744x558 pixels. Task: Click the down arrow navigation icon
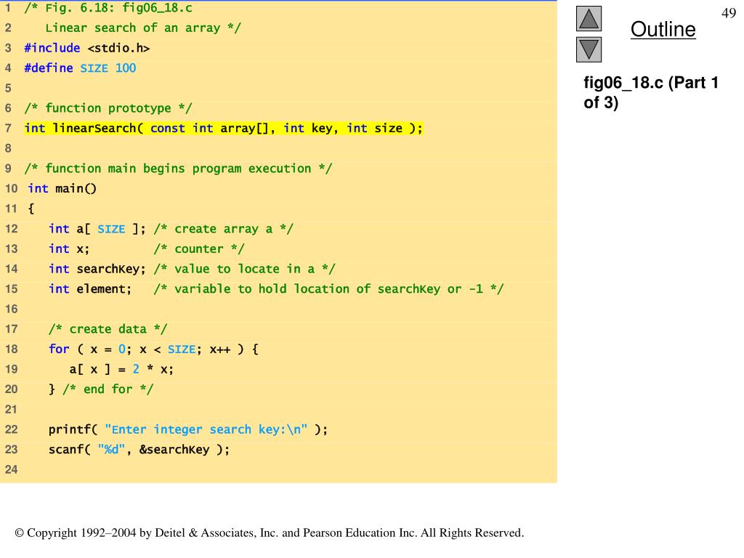pyautogui.click(x=589, y=50)
